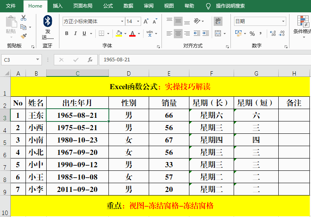The image size is (311, 217).
Task: Click the percent style icon
Action: click(252, 34)
